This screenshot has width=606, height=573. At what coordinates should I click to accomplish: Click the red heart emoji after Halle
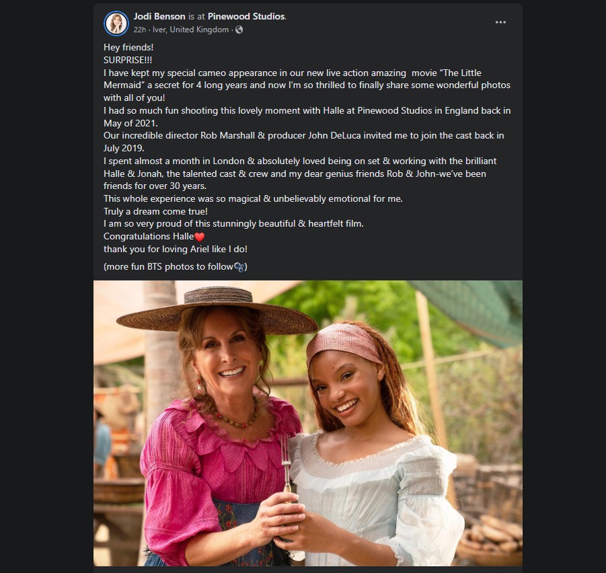tap(198, 237)
